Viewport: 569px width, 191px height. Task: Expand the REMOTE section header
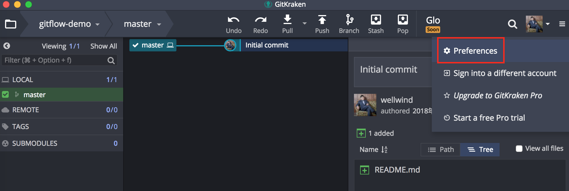pos(62,110)
